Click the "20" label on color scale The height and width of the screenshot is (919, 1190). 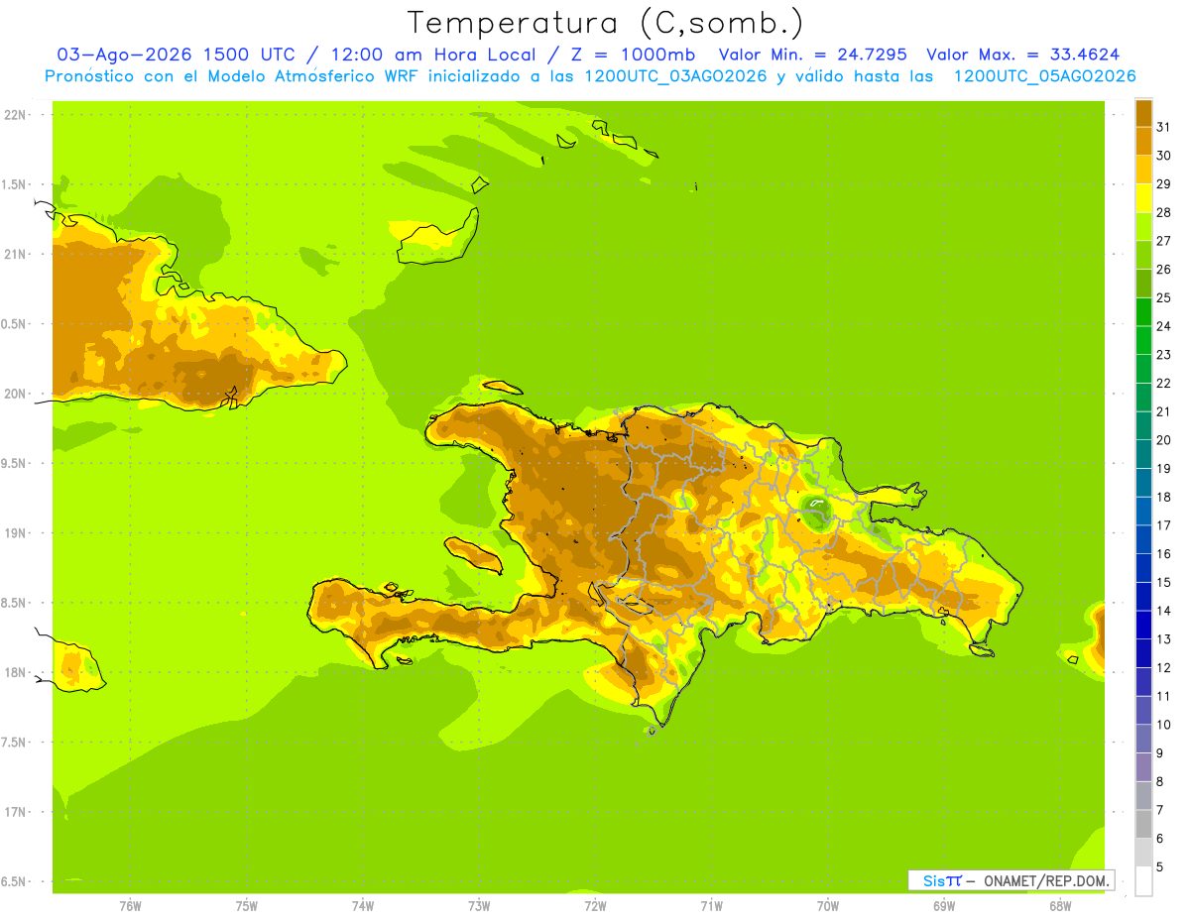pos(1163,440)
